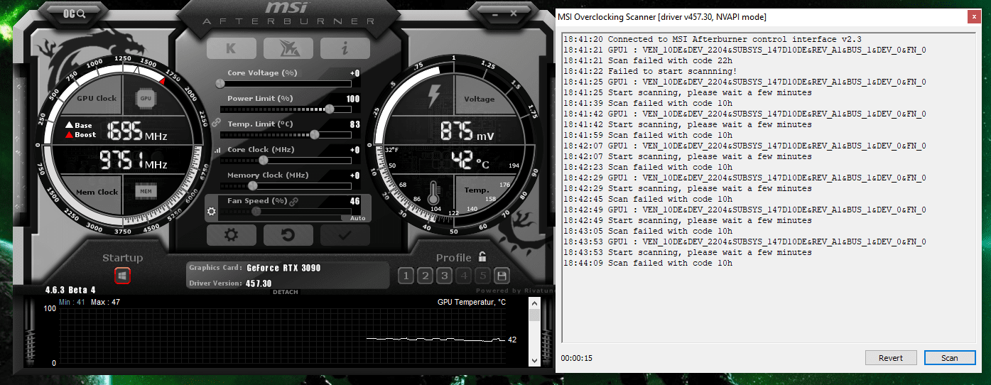Click the 9751 MHz memory clock readout
Image resolution: width=991 pixels, height=385 pixels.
click(133, 160)
